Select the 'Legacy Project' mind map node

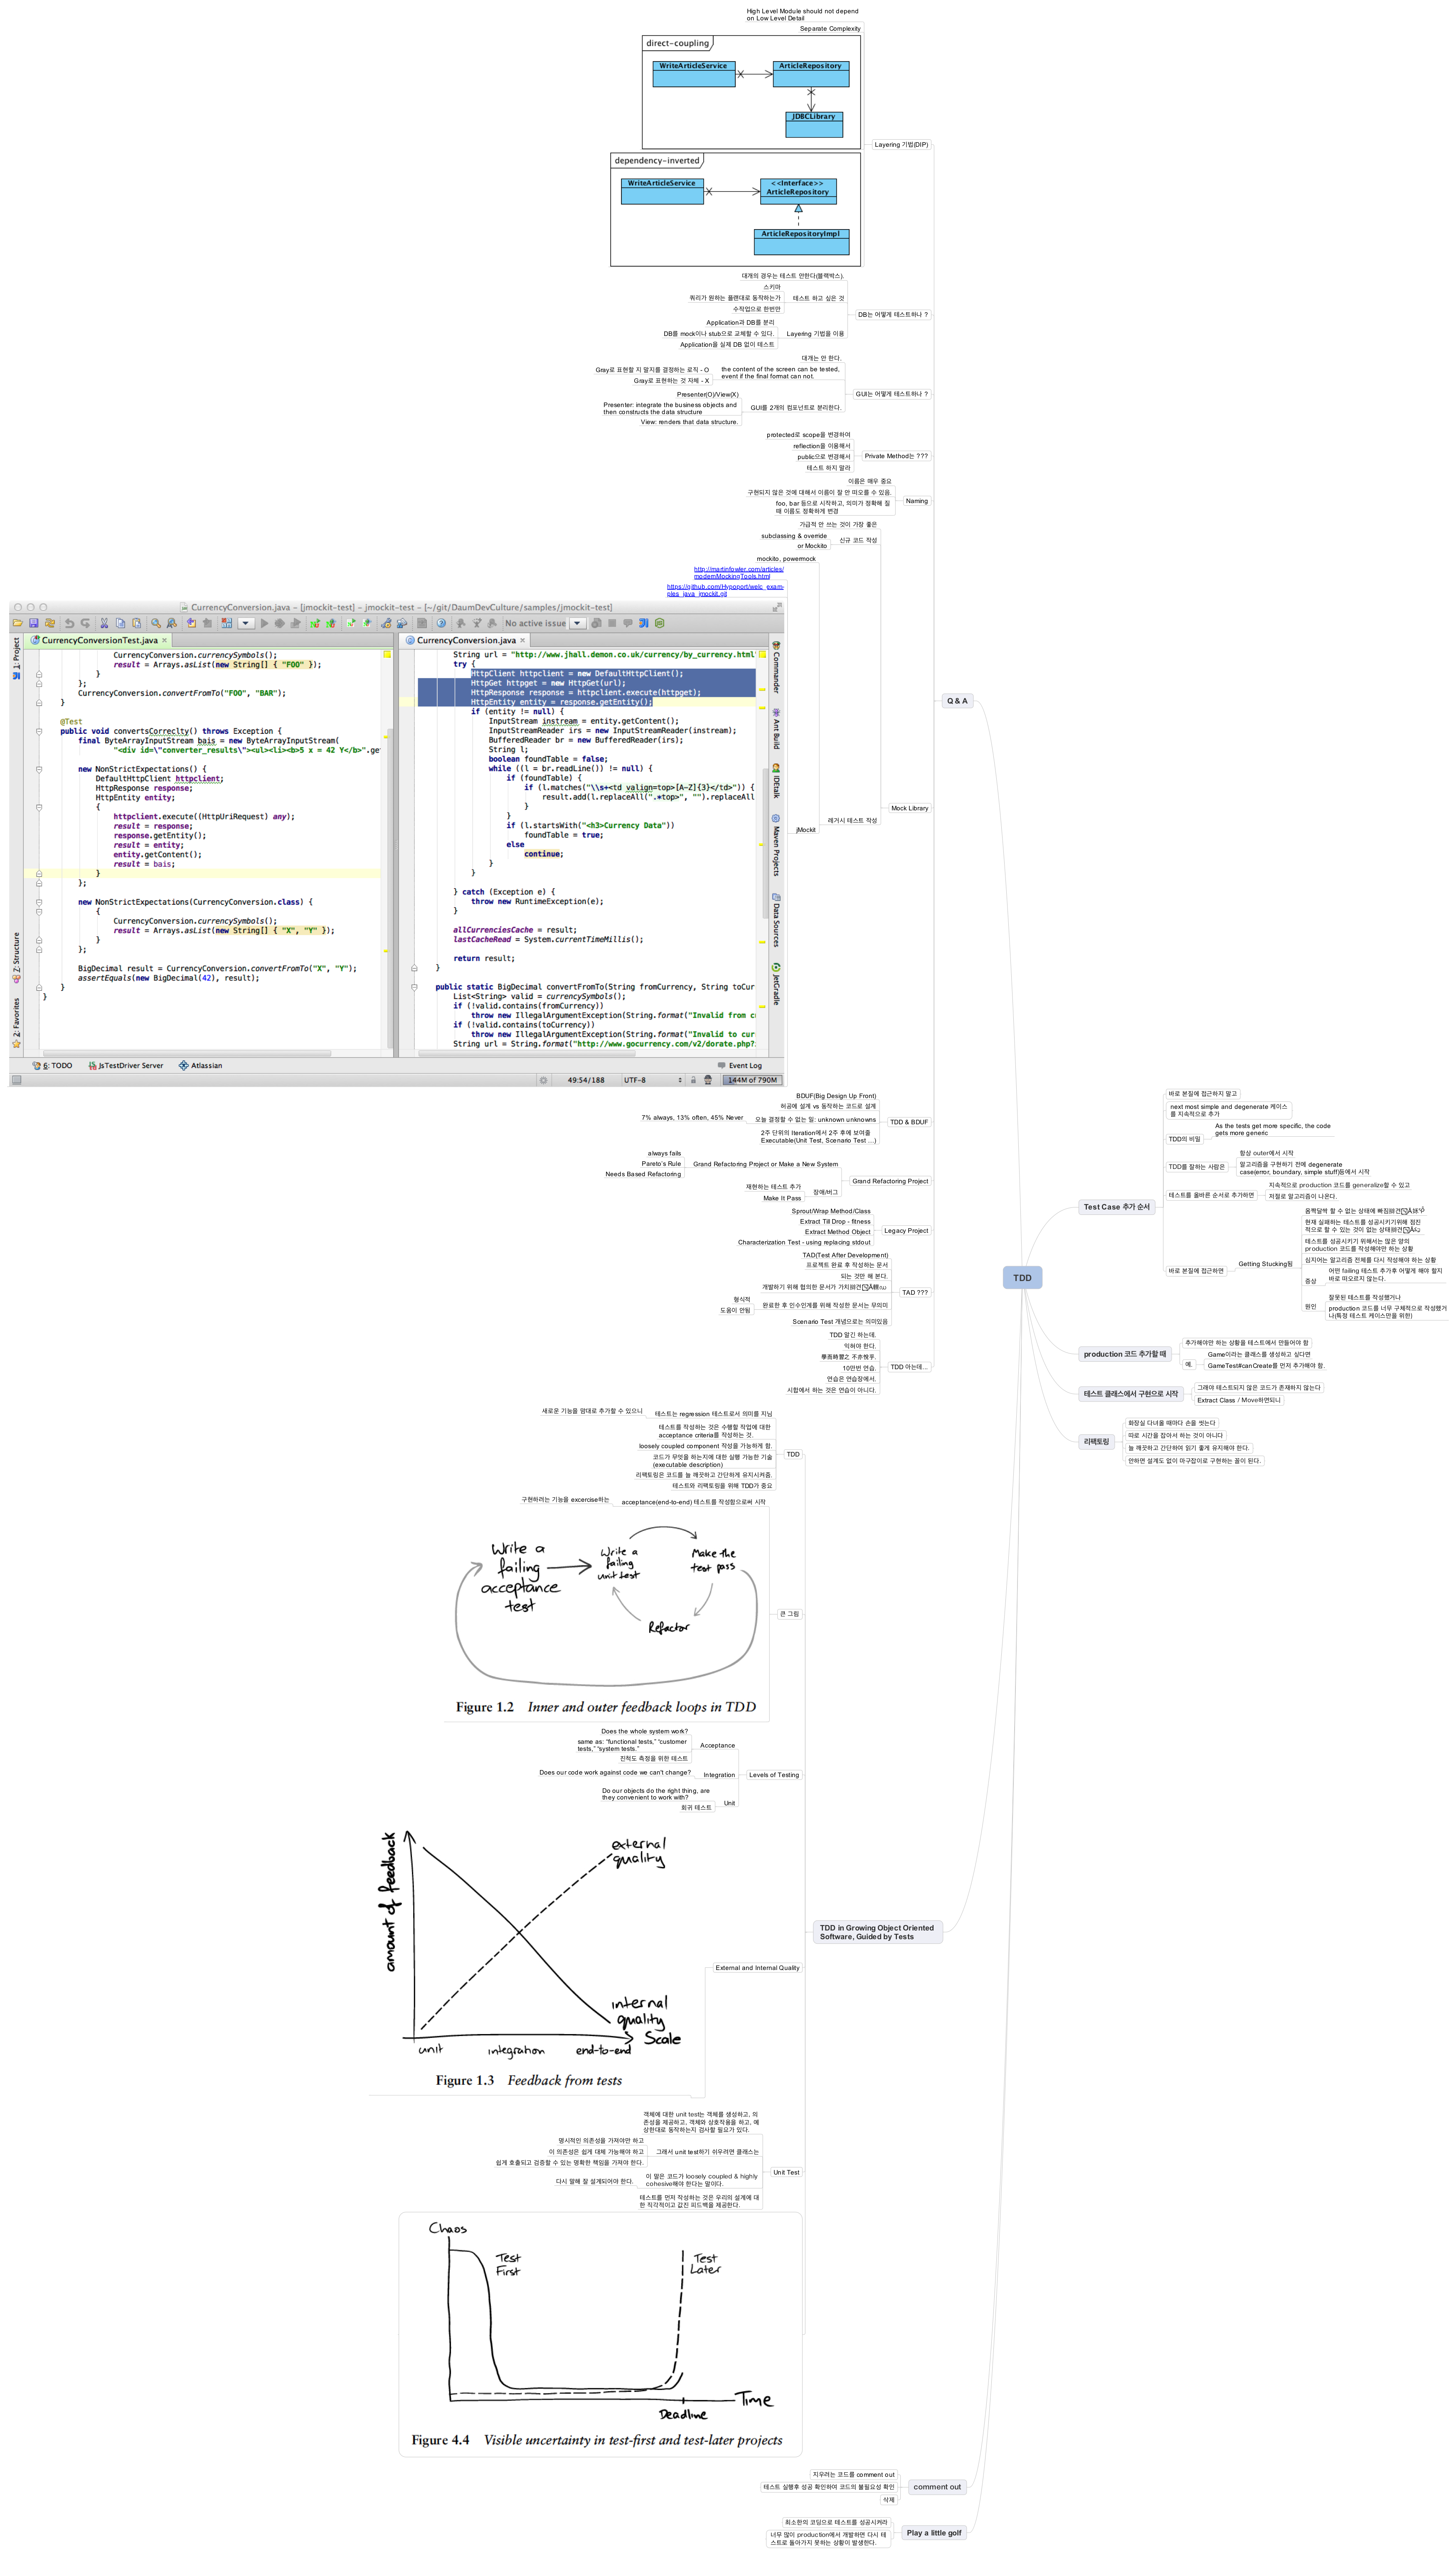(906, 1231)
